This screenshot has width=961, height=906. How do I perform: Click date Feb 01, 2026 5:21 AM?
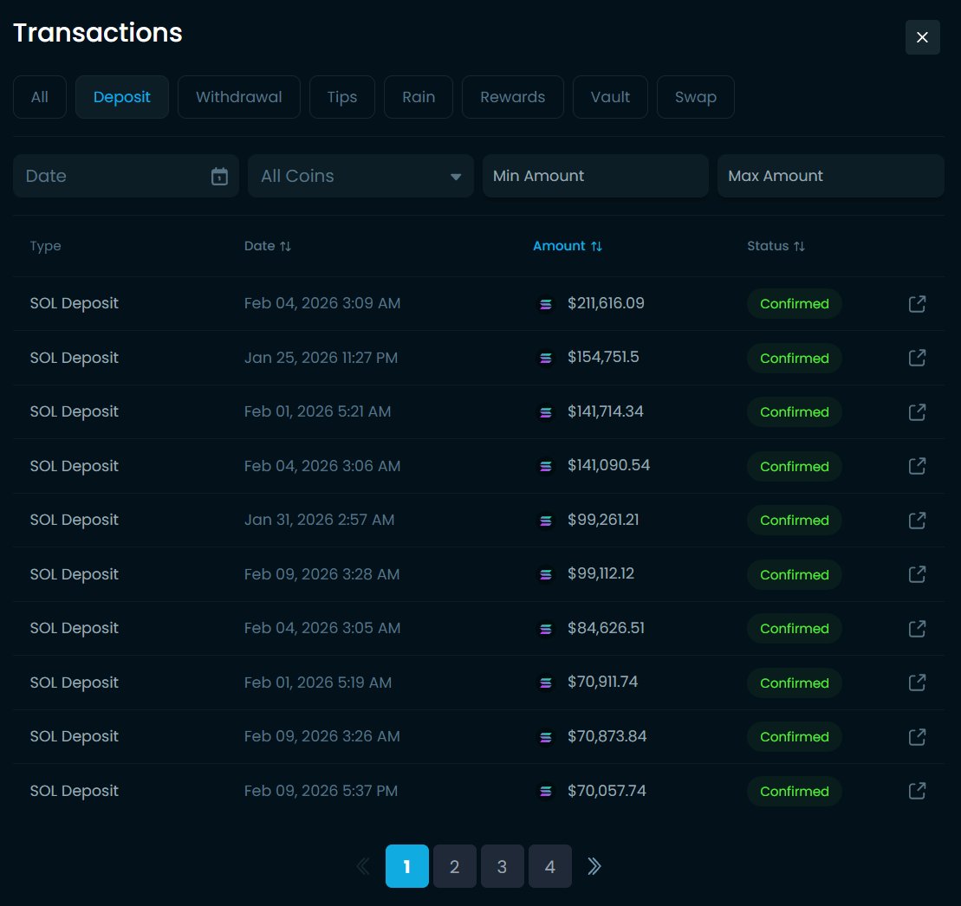(x=317, y=411)
